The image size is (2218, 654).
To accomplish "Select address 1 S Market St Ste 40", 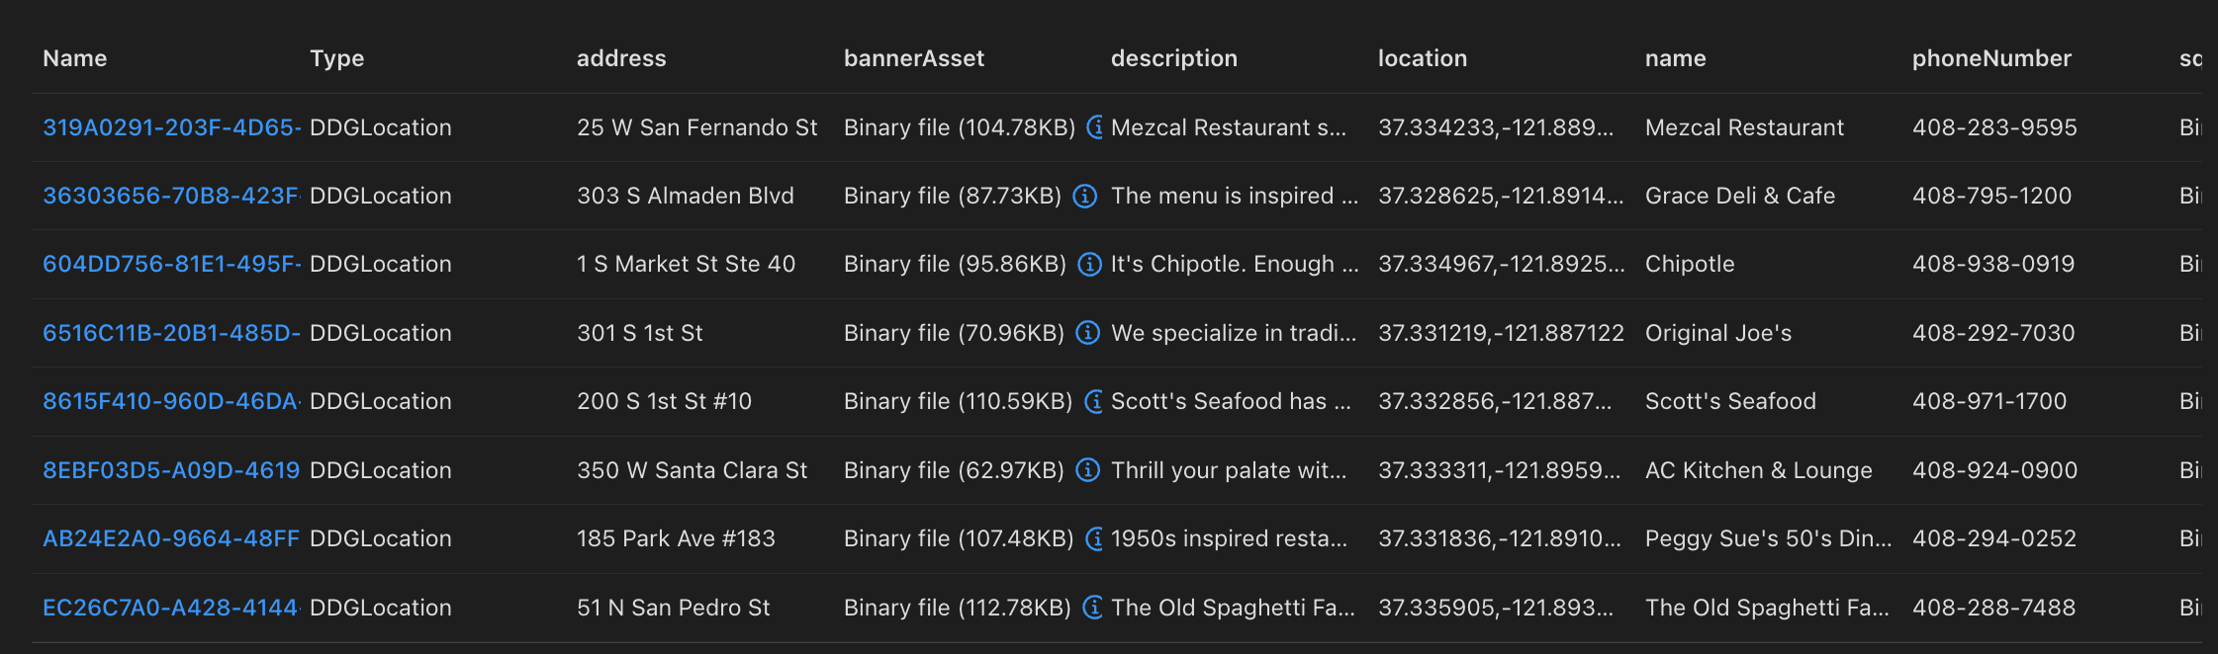I will coord(687,264).
